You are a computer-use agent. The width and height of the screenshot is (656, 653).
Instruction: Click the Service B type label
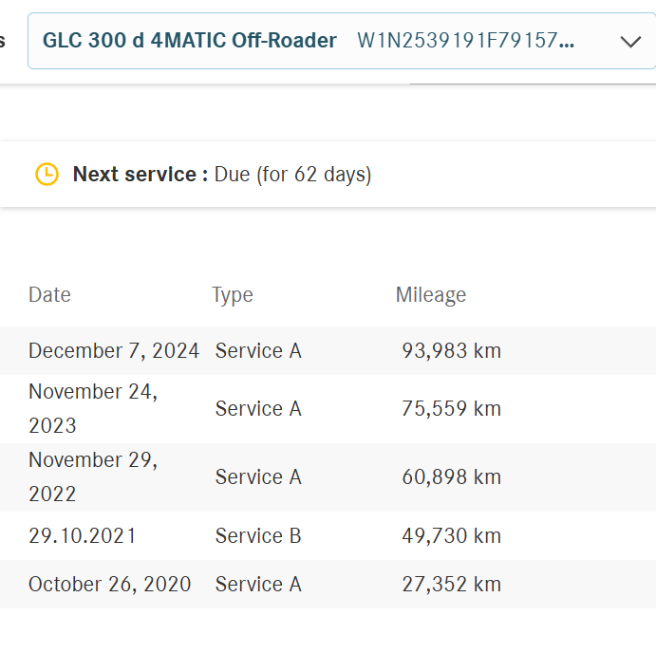tap(258, 536)
